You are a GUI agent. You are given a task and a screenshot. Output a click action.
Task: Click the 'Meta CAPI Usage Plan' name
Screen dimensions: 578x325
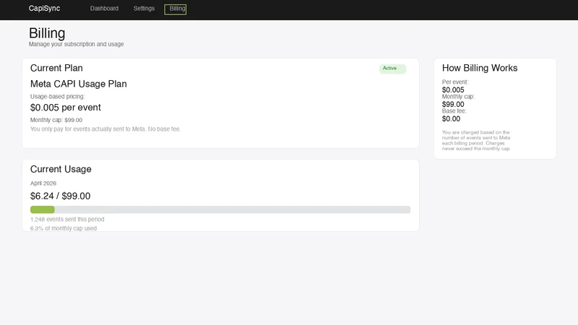point(79,84)
